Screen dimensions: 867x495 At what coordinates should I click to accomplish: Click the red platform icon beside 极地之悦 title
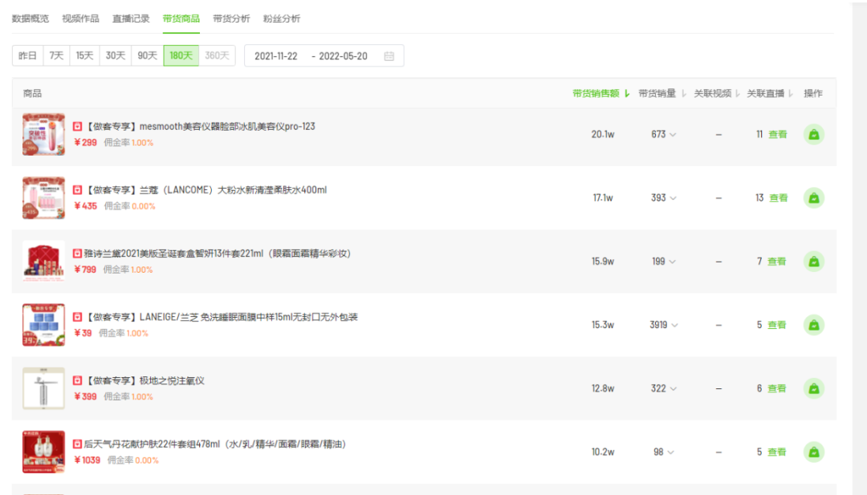tap(77, 380)
